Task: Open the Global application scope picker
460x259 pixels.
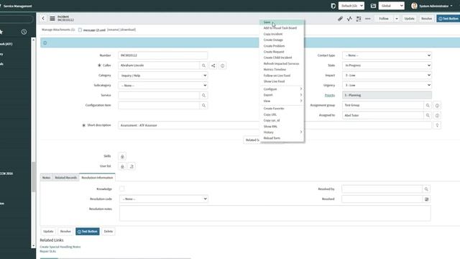Action: (391, 6)
